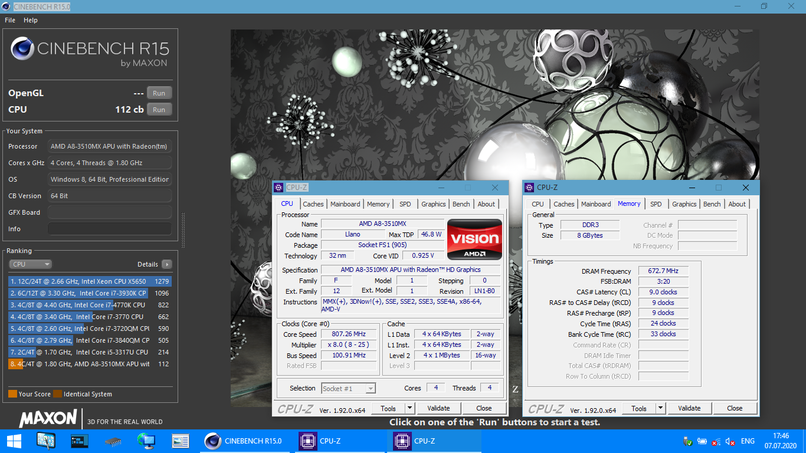
Task: Switch to Mainboard tab in Memory window
Action: [596, 204]
